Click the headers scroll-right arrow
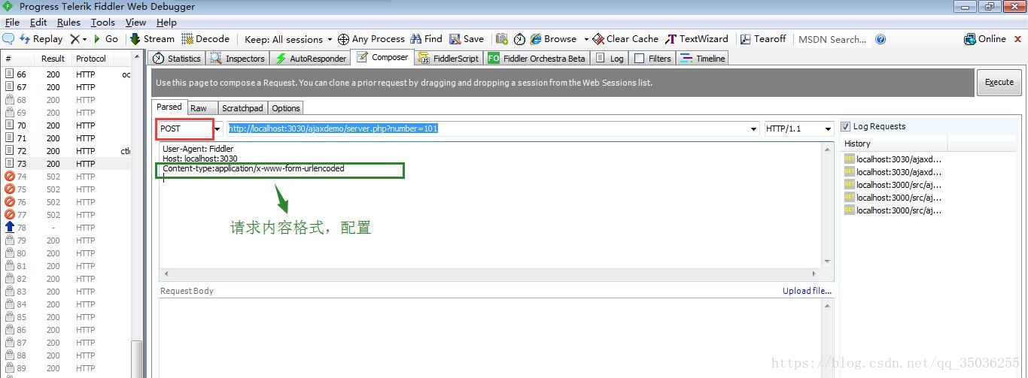The width and height of the screenshot is (1028, 378). tap(814, 274)
